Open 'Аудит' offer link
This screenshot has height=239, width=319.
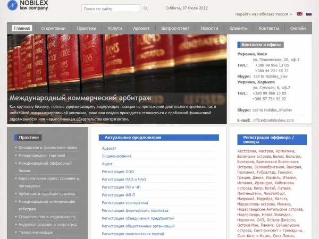(x=107, y=164)
